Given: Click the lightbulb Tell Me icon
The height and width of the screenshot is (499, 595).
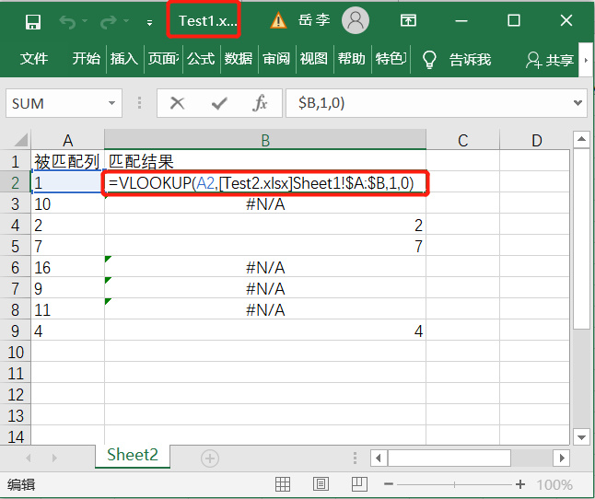Looking at the screenshot, I should [429, 60].
